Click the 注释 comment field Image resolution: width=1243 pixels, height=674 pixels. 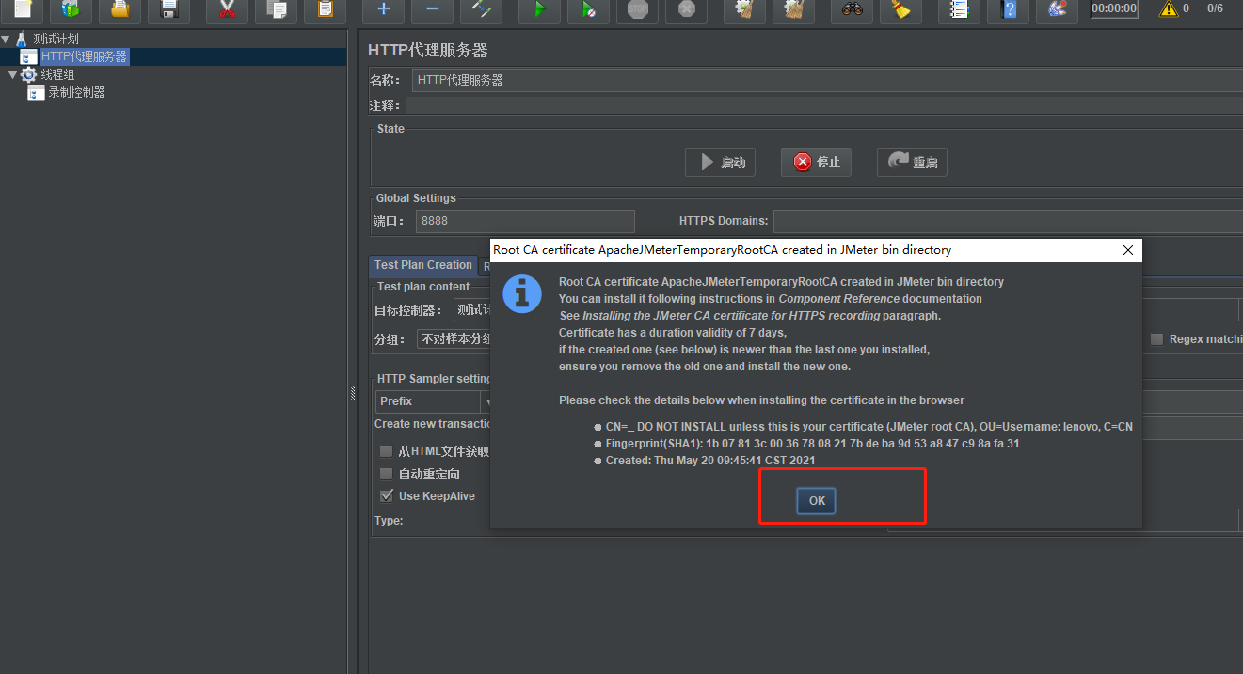824,105
